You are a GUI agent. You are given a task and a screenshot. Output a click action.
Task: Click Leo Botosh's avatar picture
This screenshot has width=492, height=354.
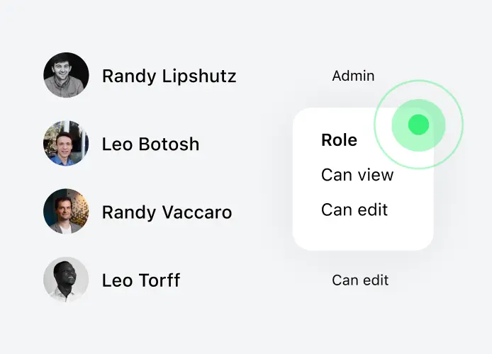[x=66, y=143]
